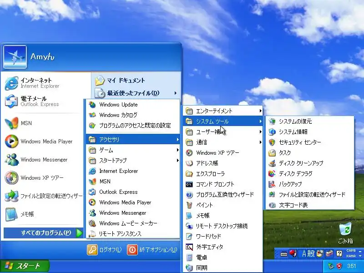The image size is (364, 273).
Task: Open マイ ドキュメント link
Action: pos(136,81)
